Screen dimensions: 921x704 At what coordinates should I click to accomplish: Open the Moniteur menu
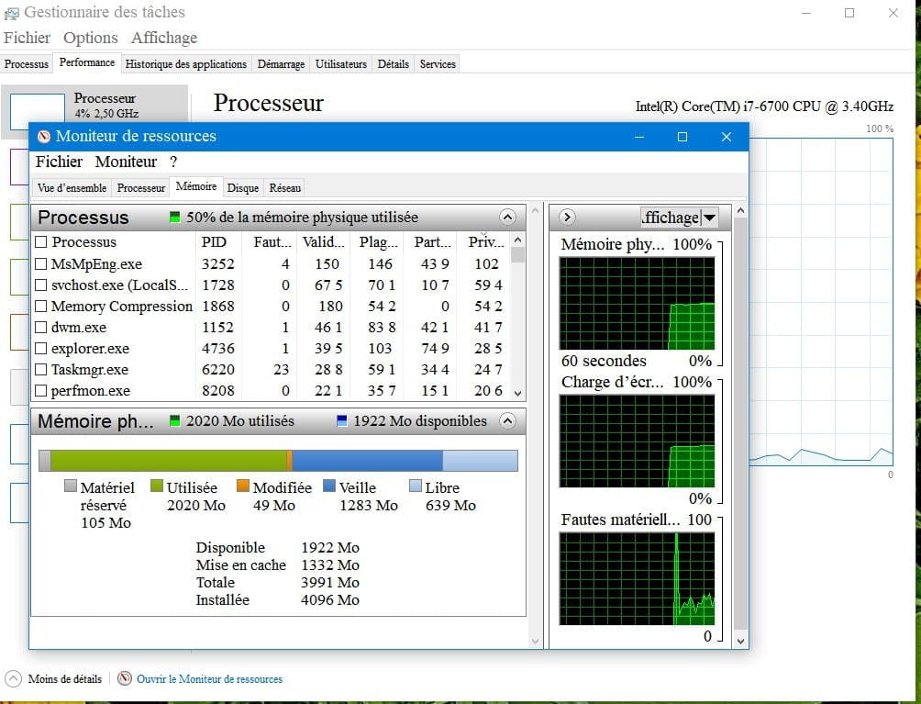(126, 162)
